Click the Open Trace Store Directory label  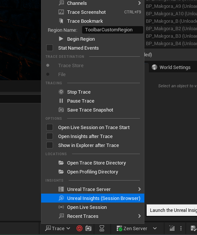97,163
